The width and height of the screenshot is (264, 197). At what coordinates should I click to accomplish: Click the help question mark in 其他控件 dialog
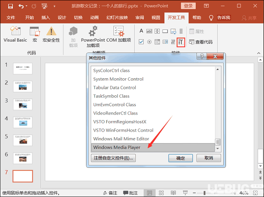[202, 56]
